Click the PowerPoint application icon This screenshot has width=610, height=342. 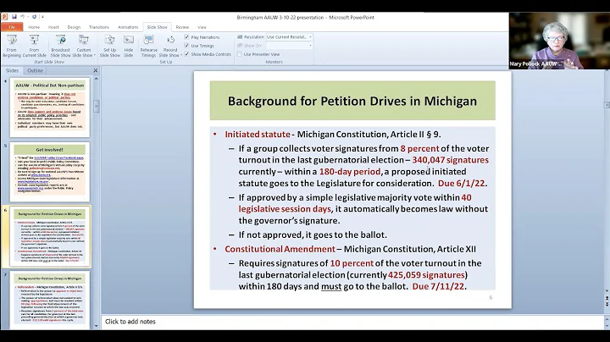click(4, 17)
